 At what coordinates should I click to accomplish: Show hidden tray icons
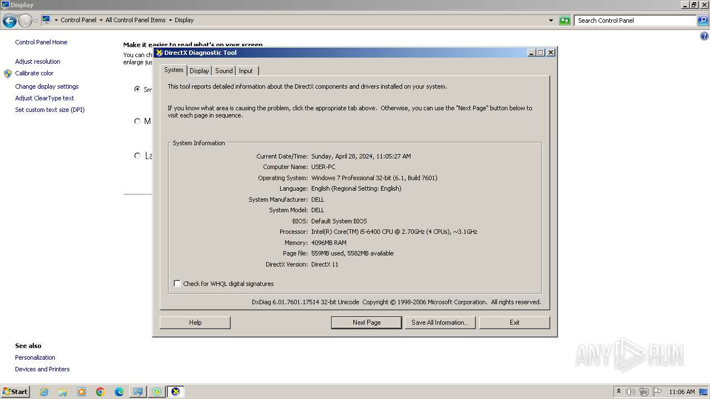(618, 391)
